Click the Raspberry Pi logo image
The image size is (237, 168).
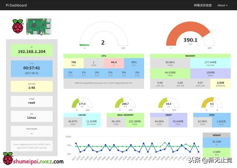click(18, 26)
